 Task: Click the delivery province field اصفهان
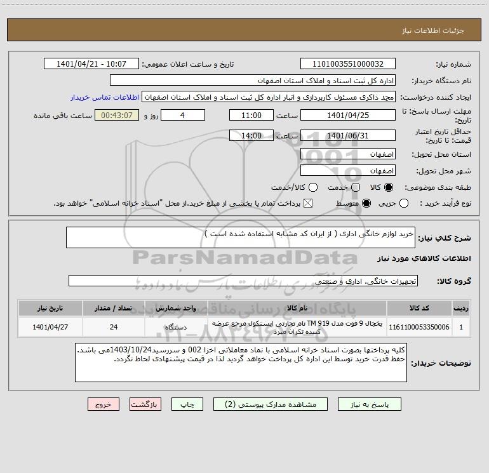tap(348, 154)
